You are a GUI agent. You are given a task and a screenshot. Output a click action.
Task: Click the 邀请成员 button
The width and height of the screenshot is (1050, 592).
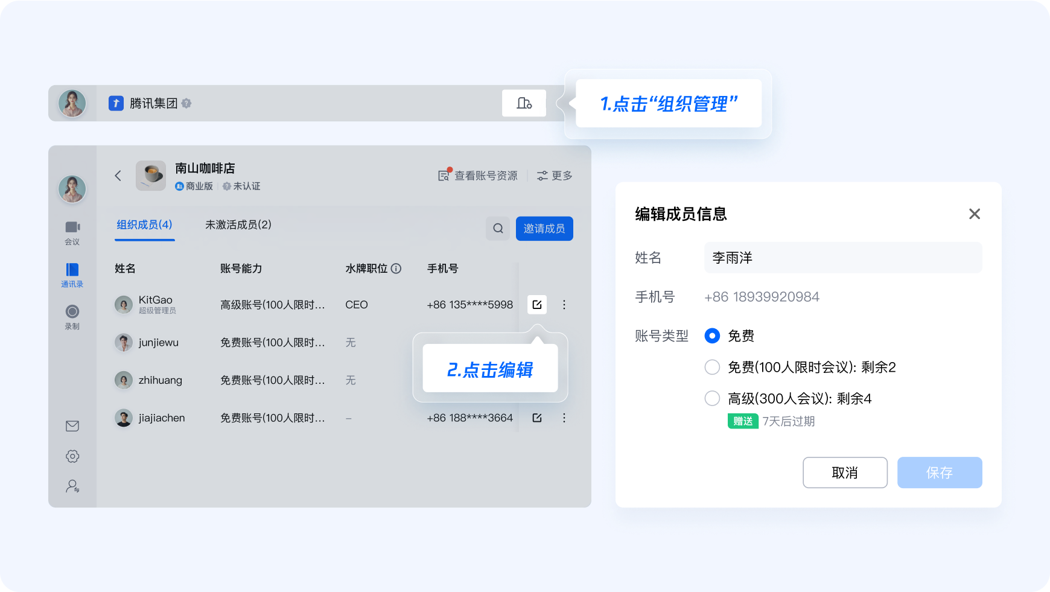point(544,229)
